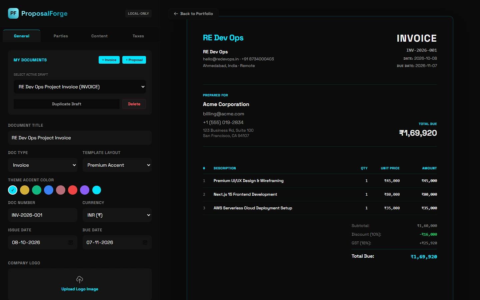
Task: Go to the Content tab
Action: pyautogui.click(x=99, y=36)
